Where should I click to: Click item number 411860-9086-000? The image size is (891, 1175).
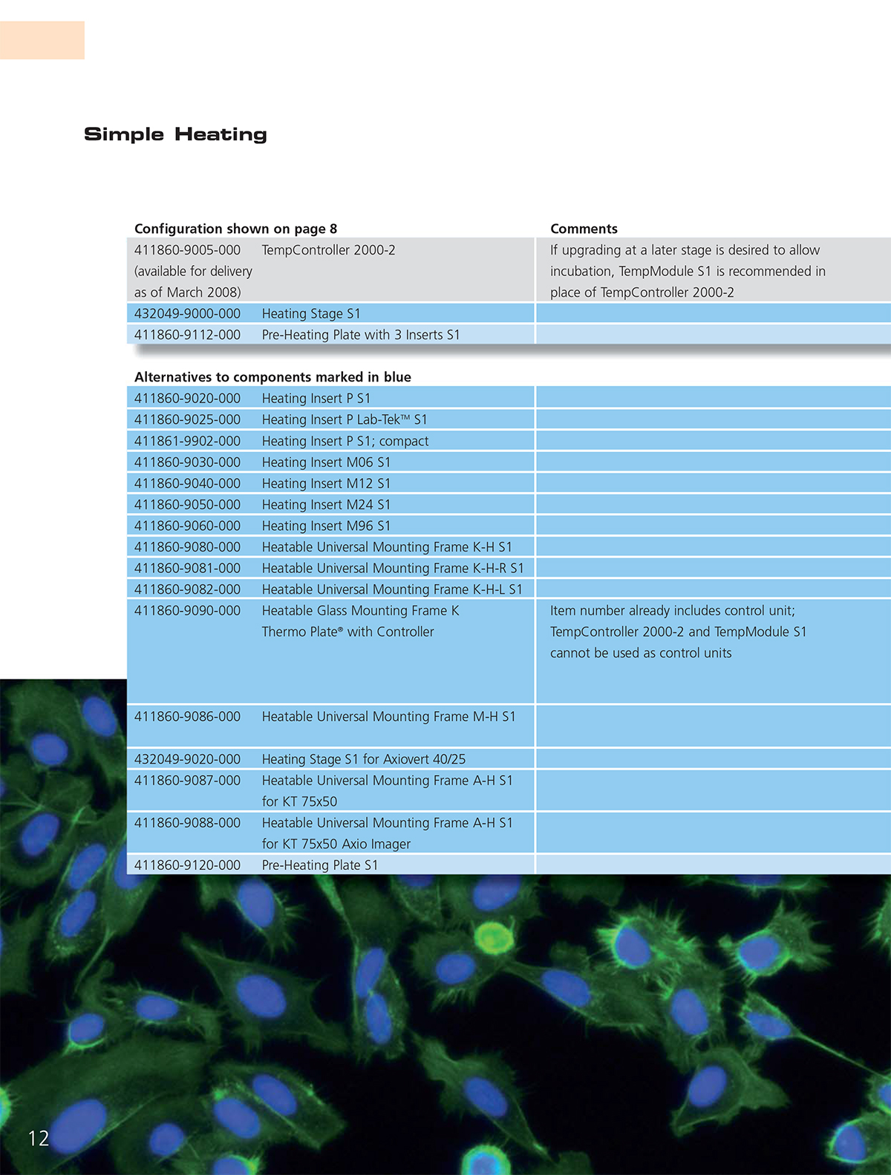tap(187, 717)
